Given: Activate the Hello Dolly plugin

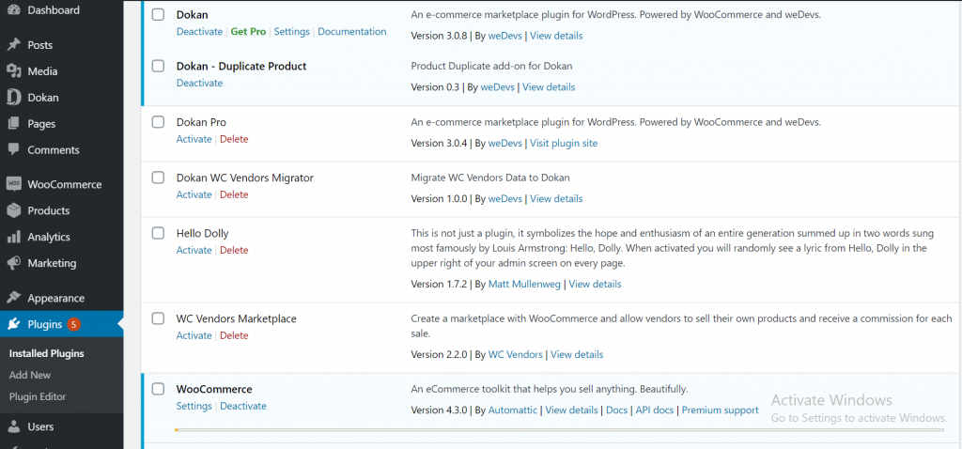Looking at the screenshot, I should click(x=194, y=250).
